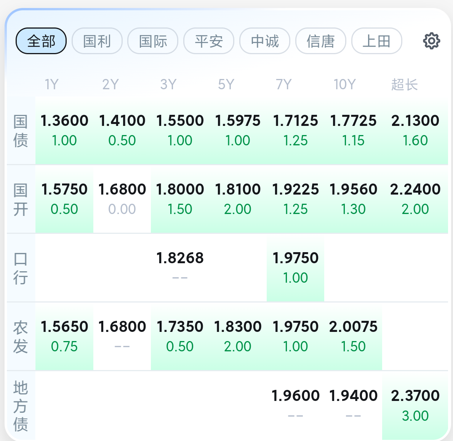453x441 pixels.
Task: Select the 平安 broker tab
Action: tap(209, 41)
